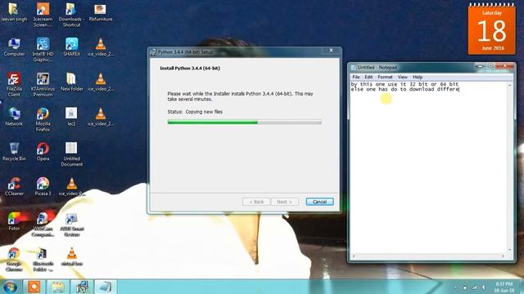Select the Recycle Bin desktop icon
This screenshot has width=524, height=294.
14,152
